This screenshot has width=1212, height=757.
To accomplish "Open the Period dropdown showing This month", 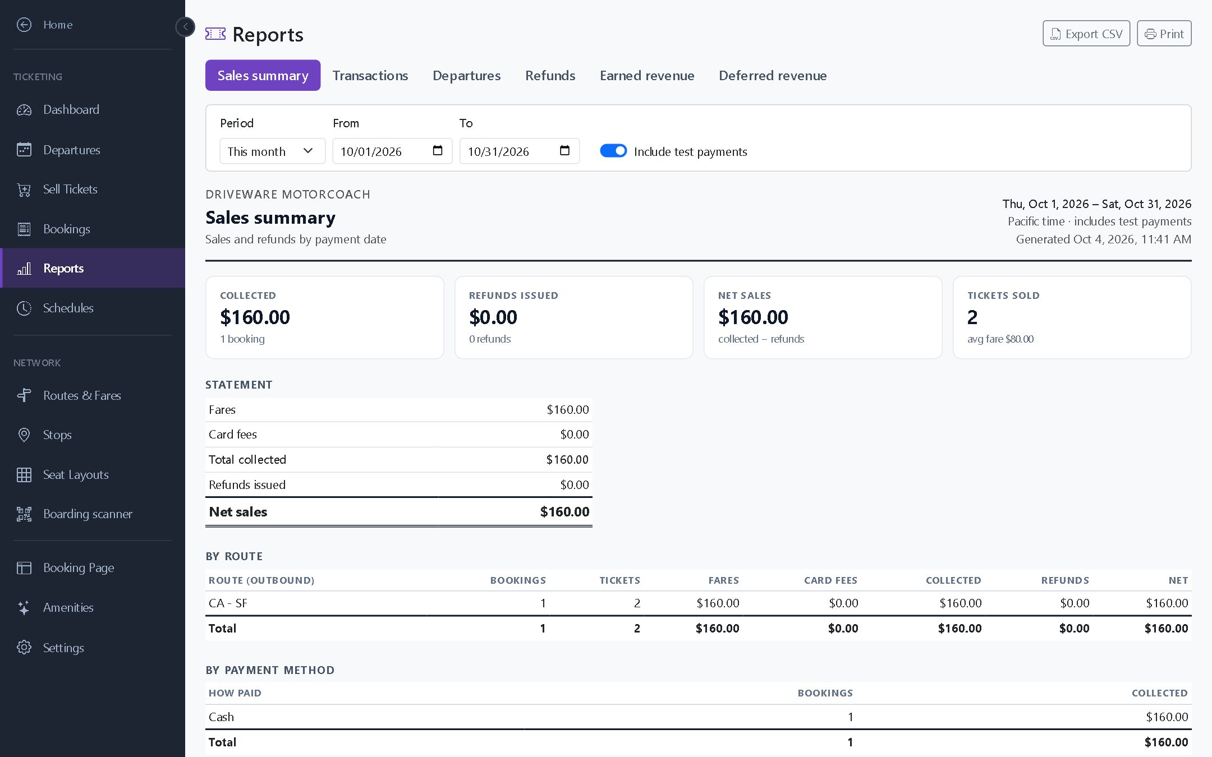I will coord(272,151).
